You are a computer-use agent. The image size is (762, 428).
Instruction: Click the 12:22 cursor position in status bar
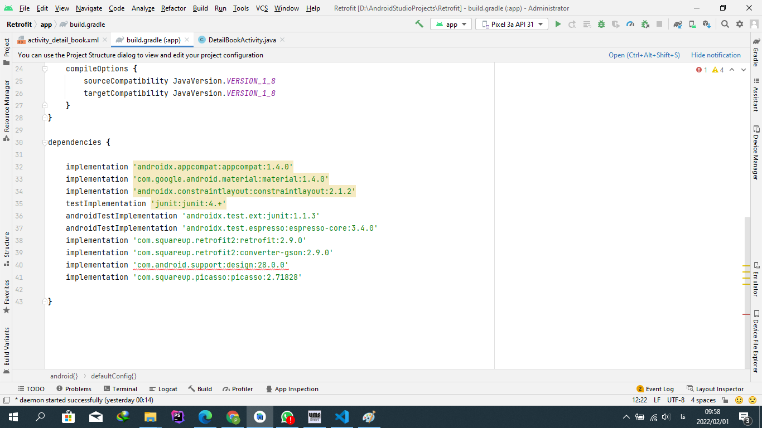tap(640, 400)
